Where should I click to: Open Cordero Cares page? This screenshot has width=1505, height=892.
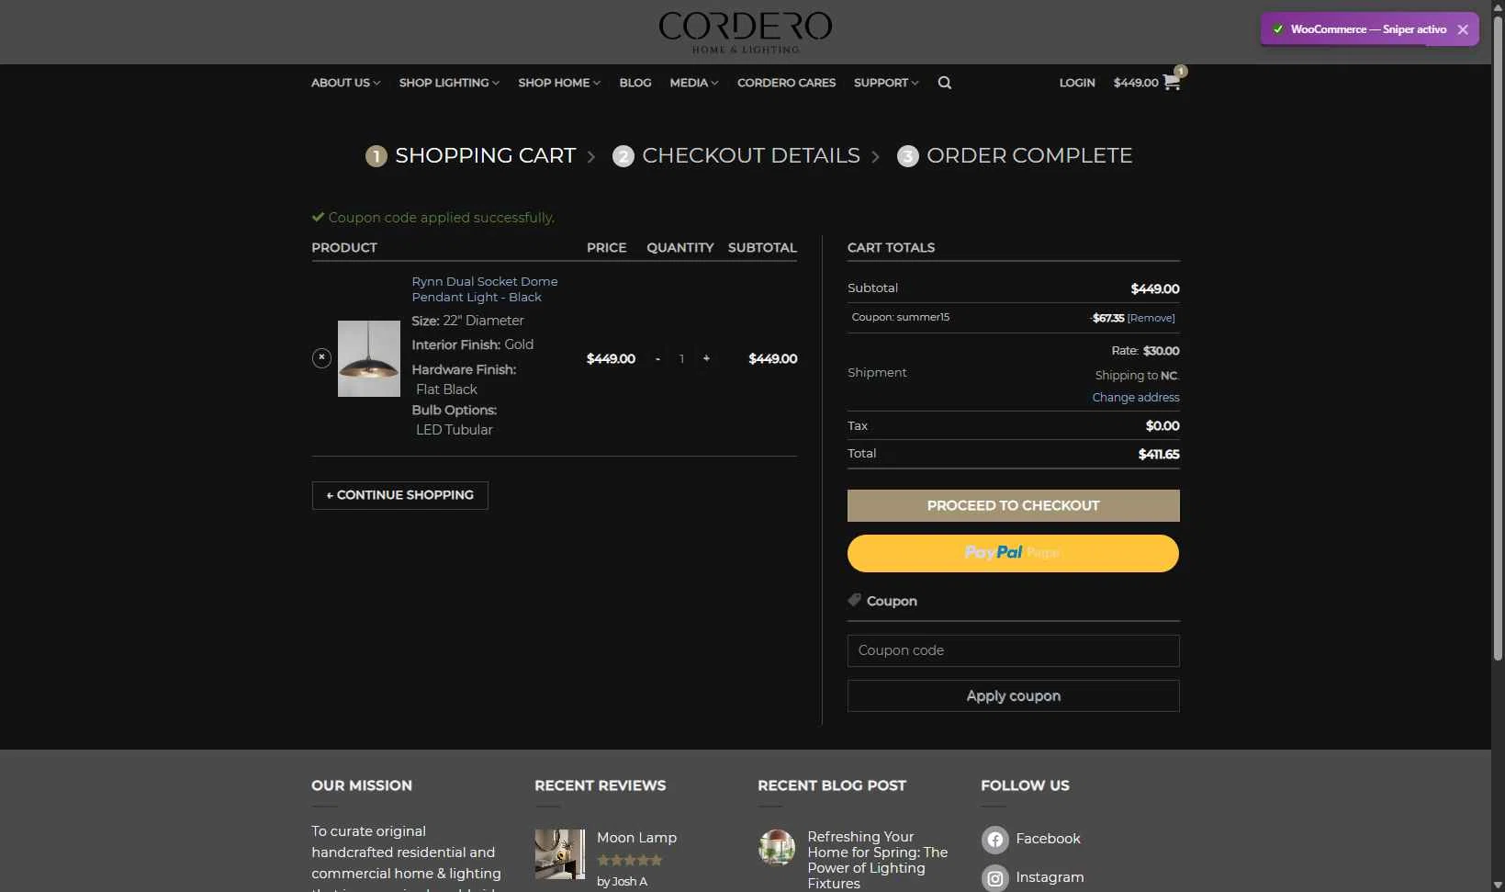pos(786,83)
